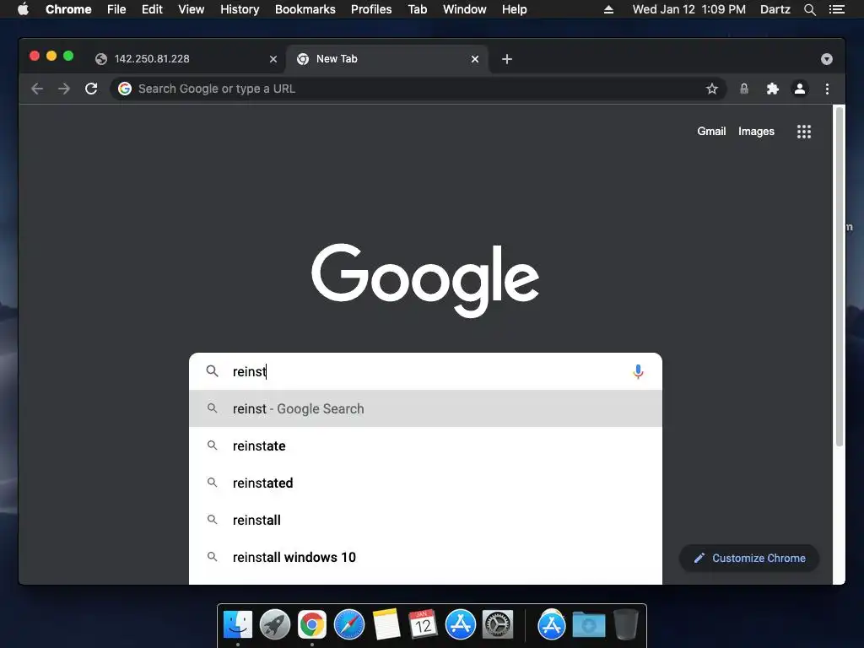Open the Profiles menu
This screenshot has height=648, width=864.
(371, 9)
